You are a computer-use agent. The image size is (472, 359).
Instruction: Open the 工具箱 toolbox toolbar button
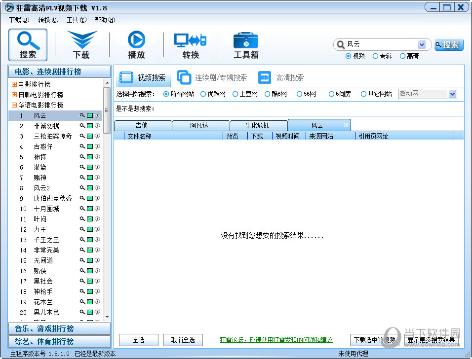click(246, 45)
